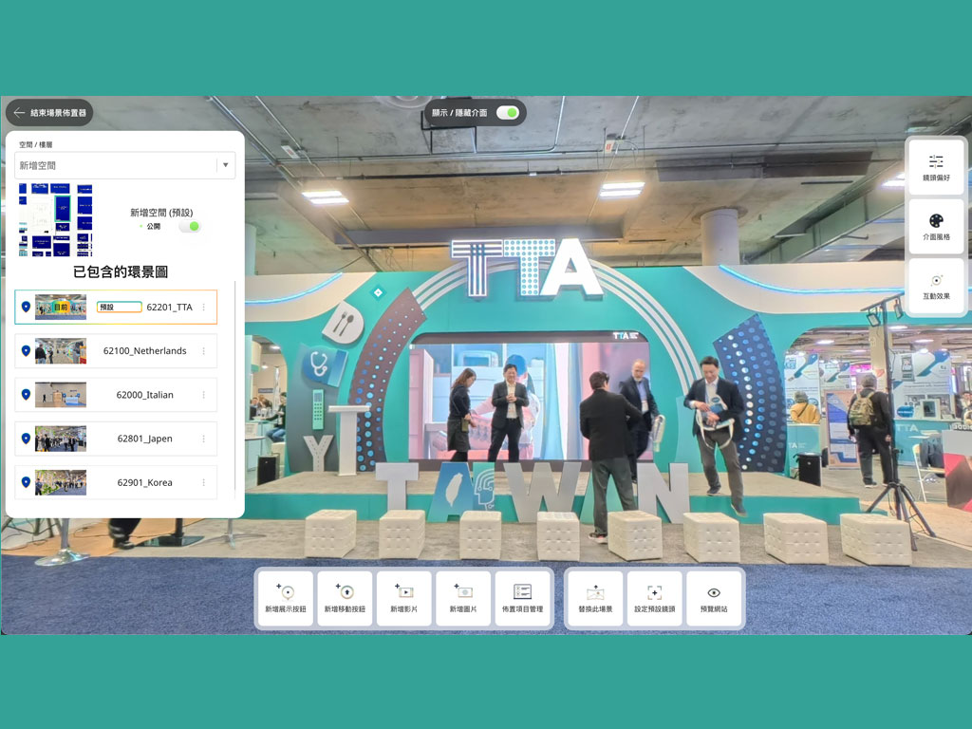Select the 62801_Japen panorama name
972x729 pixels.
144,439
